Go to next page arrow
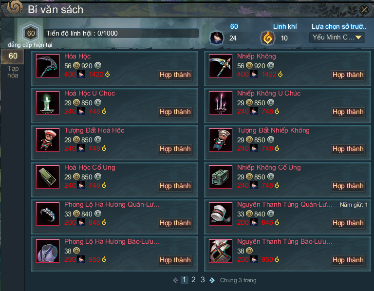The height and width of the screenshot is (291, 374). [212, 280]
